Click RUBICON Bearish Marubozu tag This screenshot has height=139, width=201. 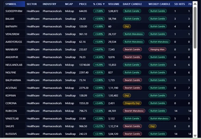pos(134,111)
